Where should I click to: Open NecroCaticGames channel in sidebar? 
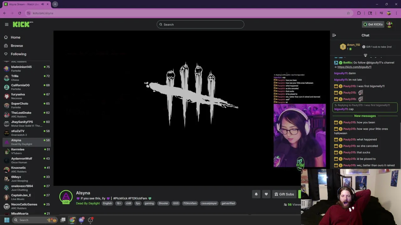click(x=27, y=206)
